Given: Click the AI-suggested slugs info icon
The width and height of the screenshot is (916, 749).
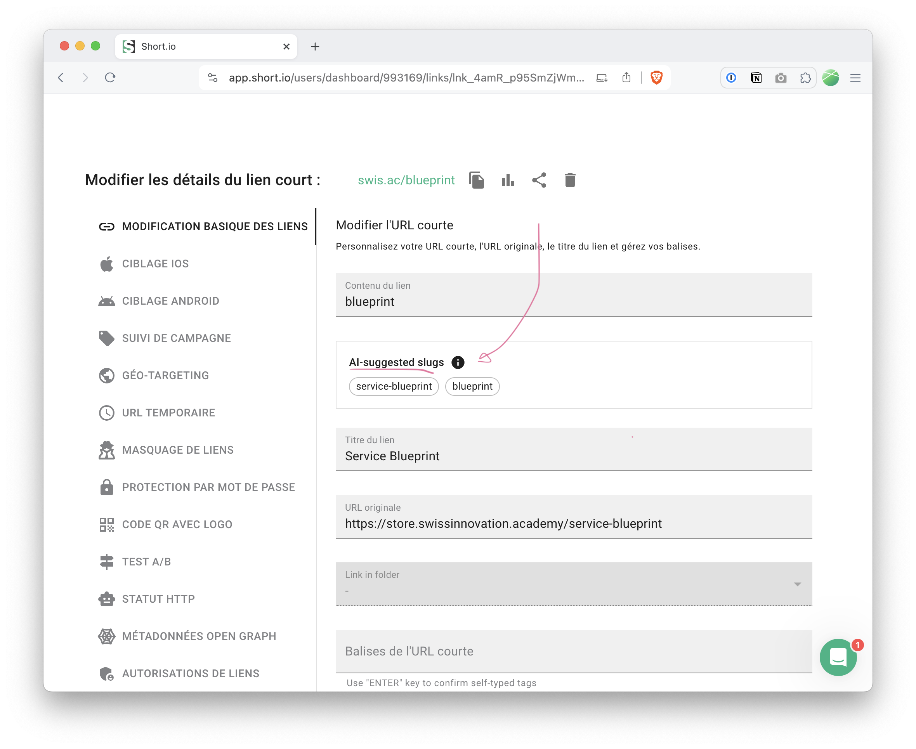Looking at the screenshot, I should (x=458, y=362).
